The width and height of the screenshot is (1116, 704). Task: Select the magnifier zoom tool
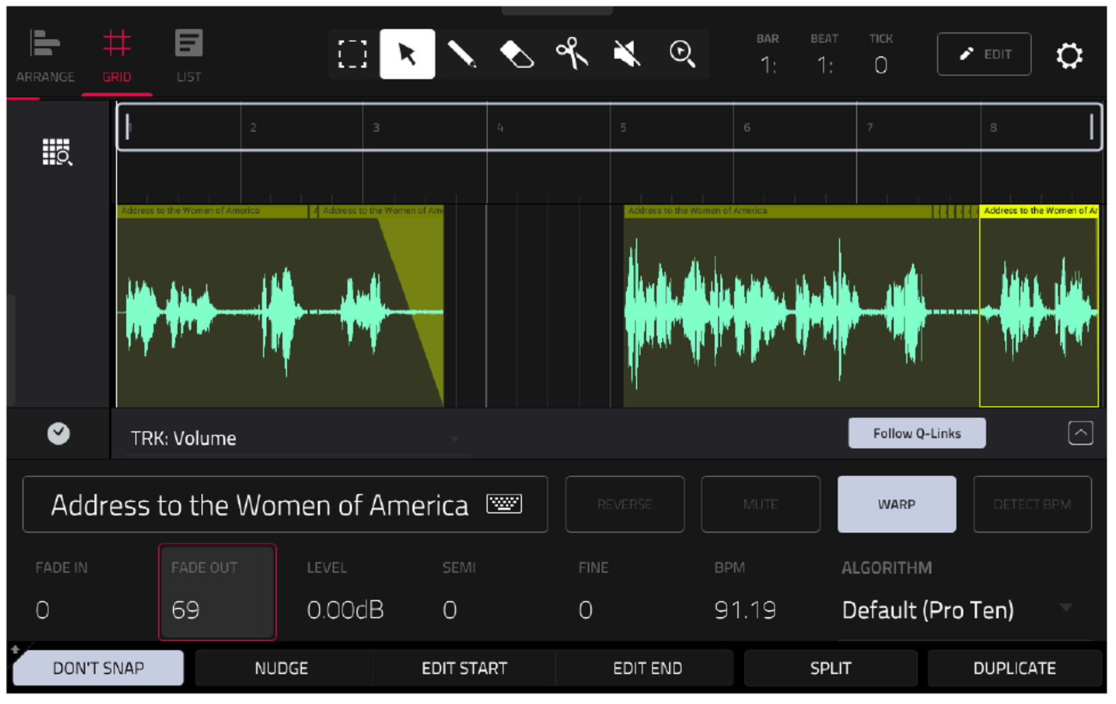(x=683, y=54)
